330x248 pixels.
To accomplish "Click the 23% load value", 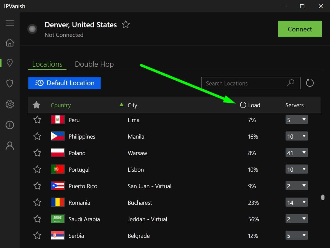I will pyautogui.click(x=253, y=203).
